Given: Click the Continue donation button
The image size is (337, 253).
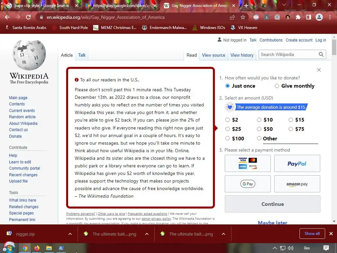Looking at the screenshot, I should [272, 204].
